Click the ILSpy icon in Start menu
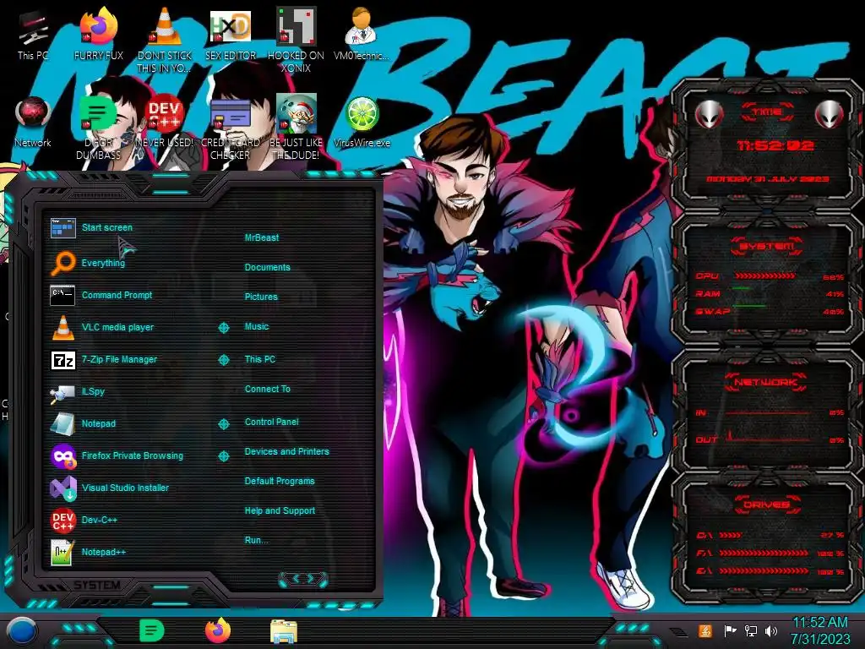865x649 pixels. [x=63, y=392]
